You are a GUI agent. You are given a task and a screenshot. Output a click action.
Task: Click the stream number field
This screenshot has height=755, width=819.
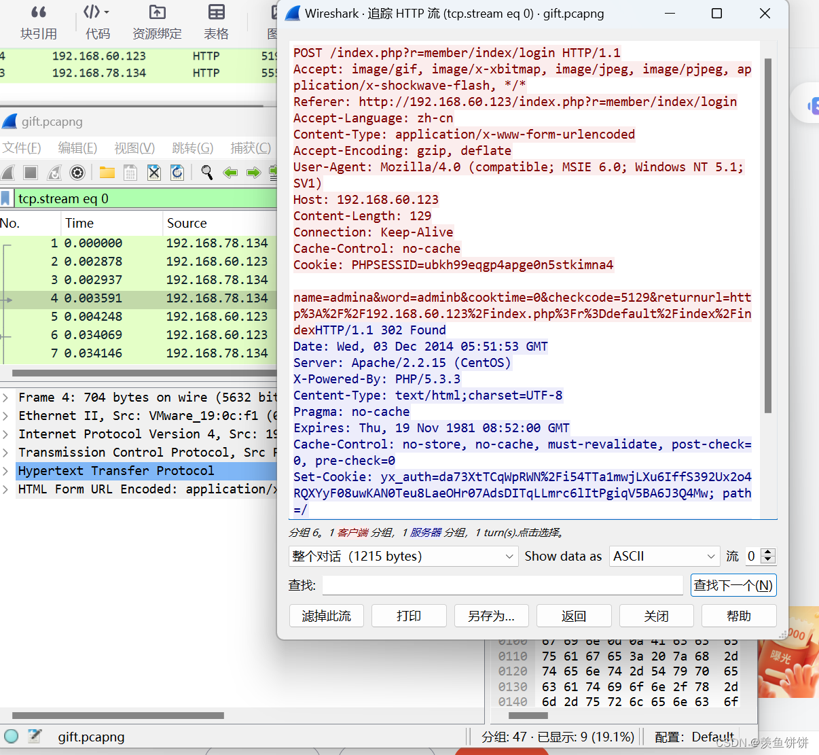[753, 557]
